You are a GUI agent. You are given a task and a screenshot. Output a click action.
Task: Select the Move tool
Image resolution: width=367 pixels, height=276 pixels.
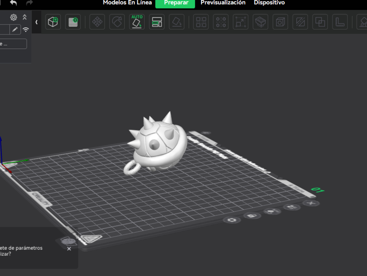(x=97, y=22)
